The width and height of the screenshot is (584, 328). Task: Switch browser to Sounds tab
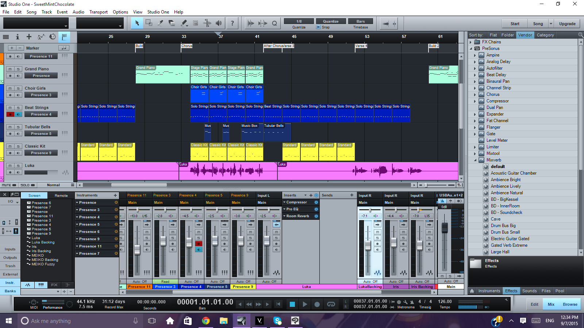(x=529, y=291)
